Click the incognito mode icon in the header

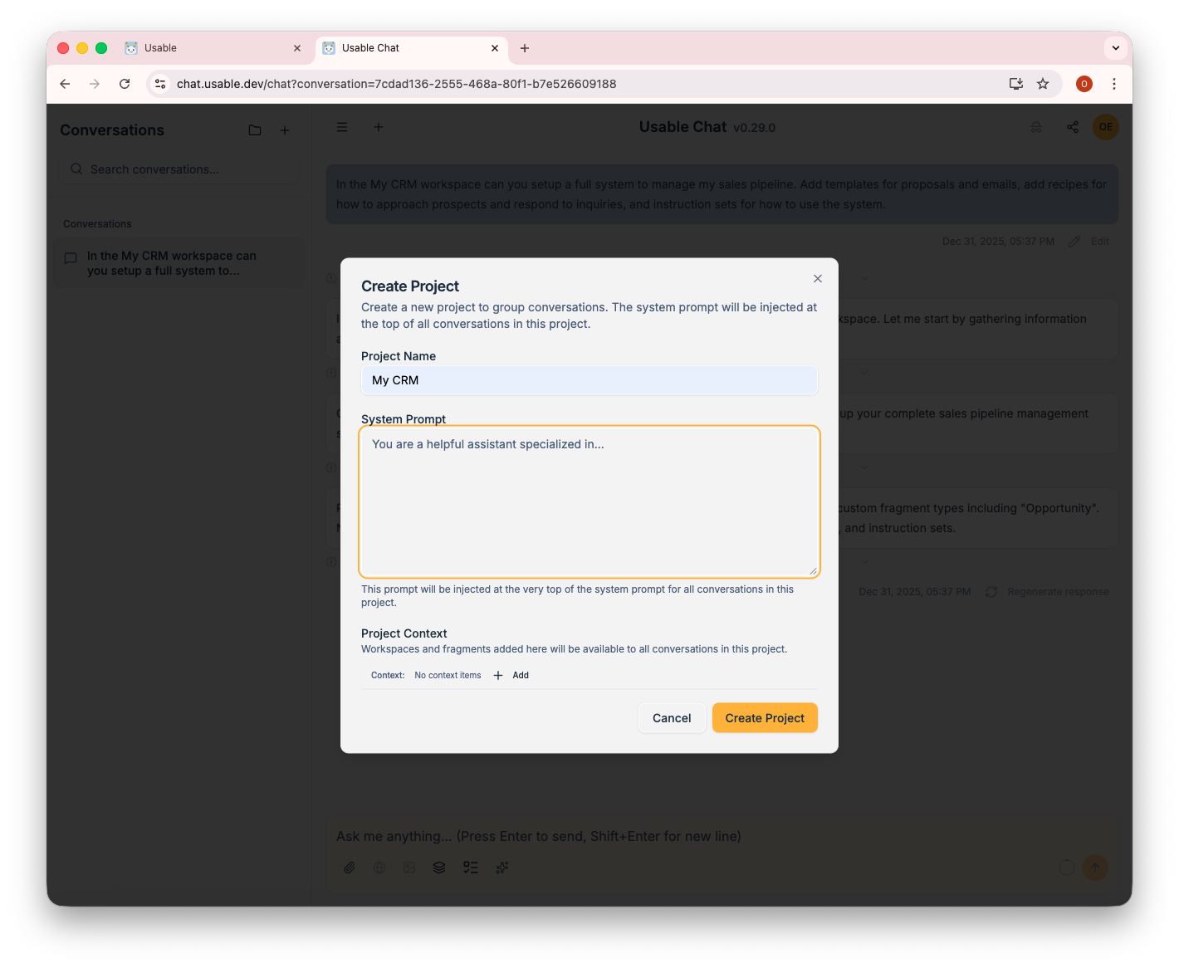tap(1036, 126)
